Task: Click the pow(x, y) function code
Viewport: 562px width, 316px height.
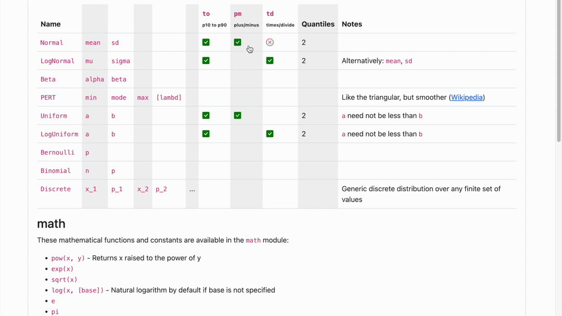Action: click(68, 258)
